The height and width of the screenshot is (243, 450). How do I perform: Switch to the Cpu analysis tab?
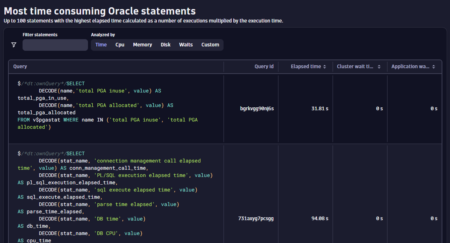(120, 45)
